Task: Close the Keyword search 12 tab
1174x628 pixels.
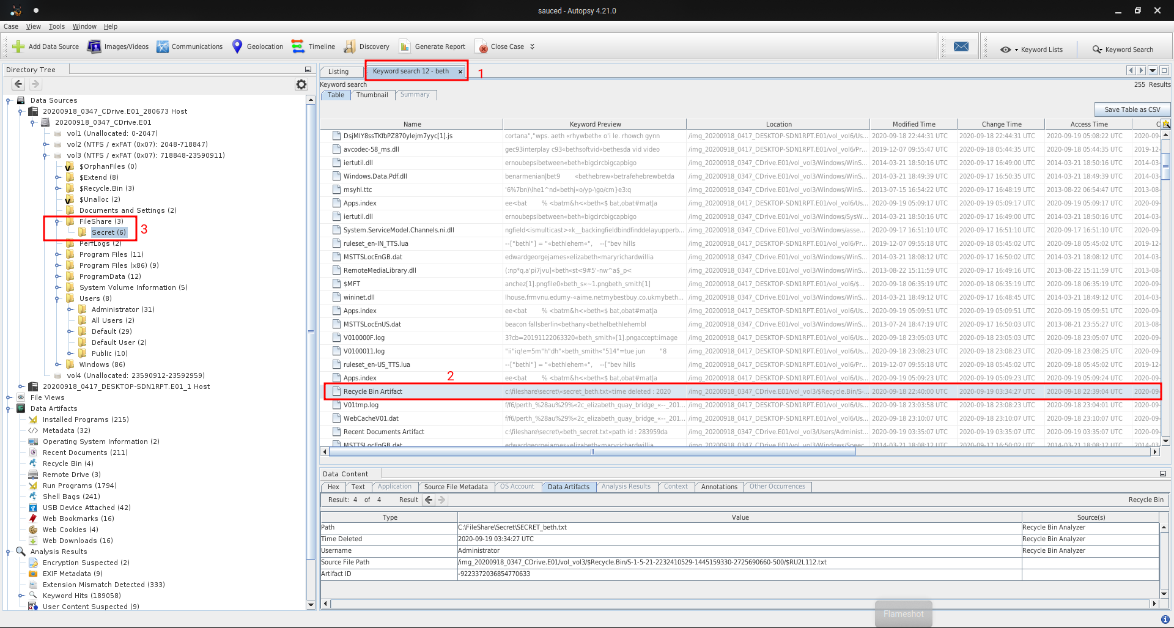Action: pyautogui.click(x=460, y=72)
